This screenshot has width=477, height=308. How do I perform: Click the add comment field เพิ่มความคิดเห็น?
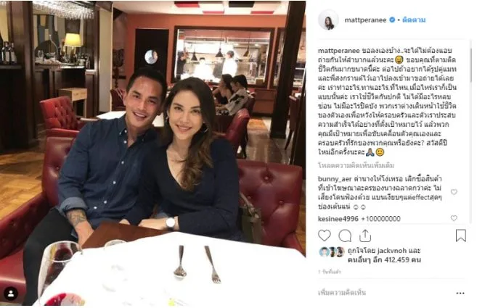(x=342, y=293)
